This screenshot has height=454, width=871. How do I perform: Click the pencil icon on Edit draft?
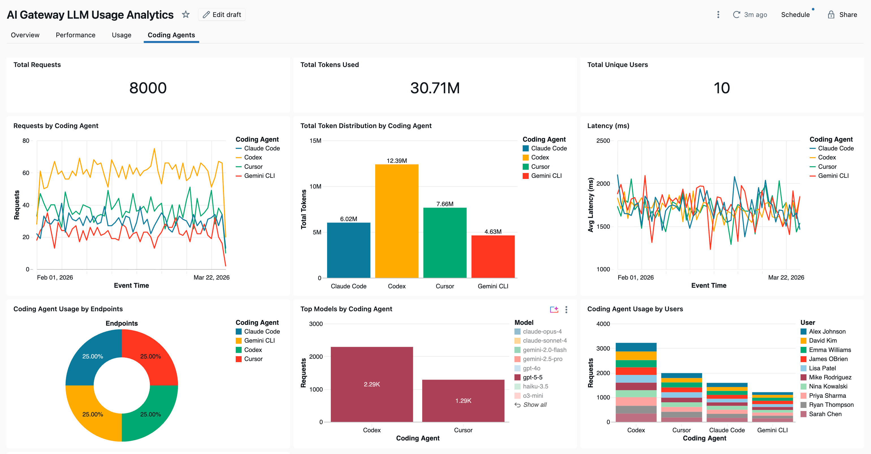point(207,14)
